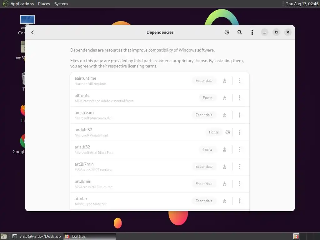Download the arialb32 dependency

[224, 149]
